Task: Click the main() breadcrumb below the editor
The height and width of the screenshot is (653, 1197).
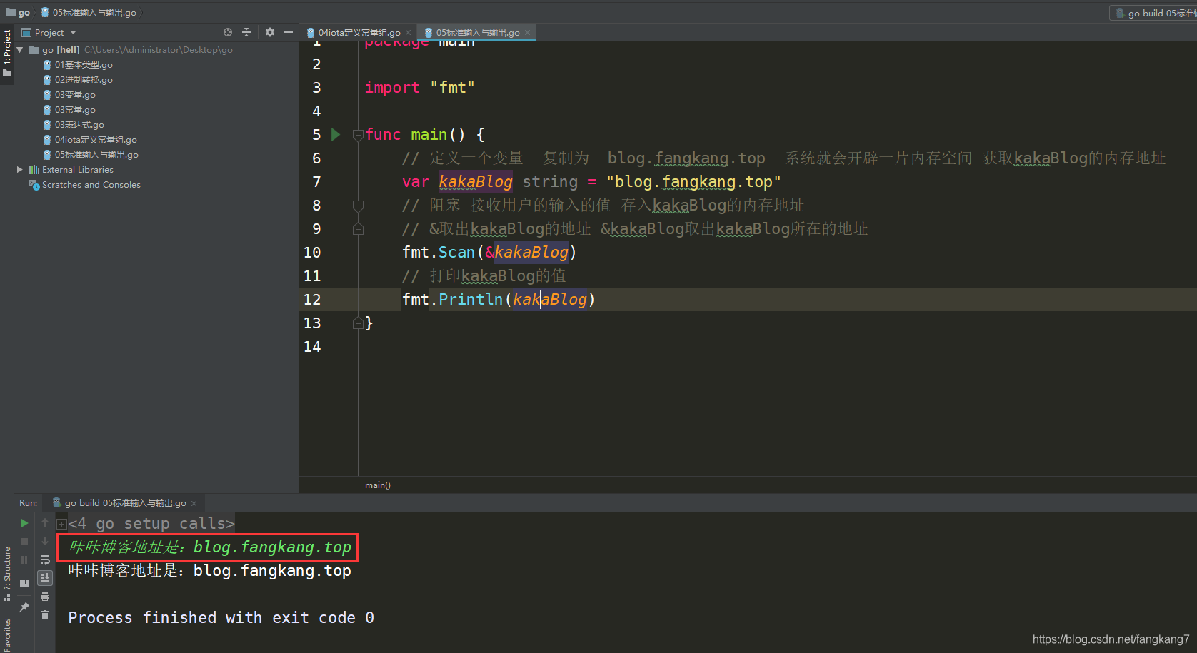Action: [378, 485]
